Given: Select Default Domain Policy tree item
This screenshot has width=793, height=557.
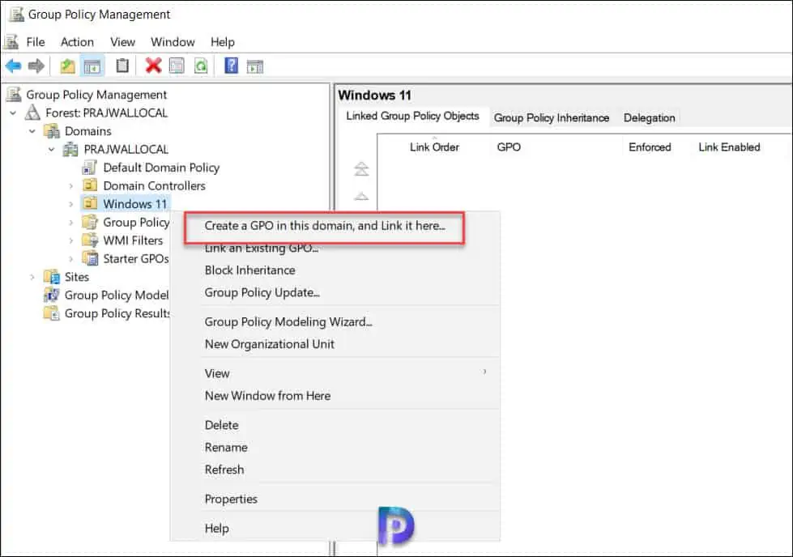Looking at the screenshot, I should (x=161, y=168).
